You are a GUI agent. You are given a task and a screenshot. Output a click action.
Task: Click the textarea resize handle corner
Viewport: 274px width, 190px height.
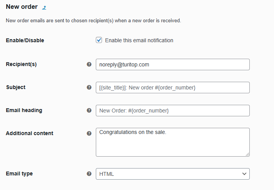pyautogui.click(x=247, y=154)
